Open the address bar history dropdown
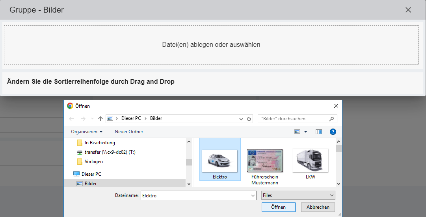The width and height of the screenshot is (426, 217). pyautogui.click(x=241, y=119)
